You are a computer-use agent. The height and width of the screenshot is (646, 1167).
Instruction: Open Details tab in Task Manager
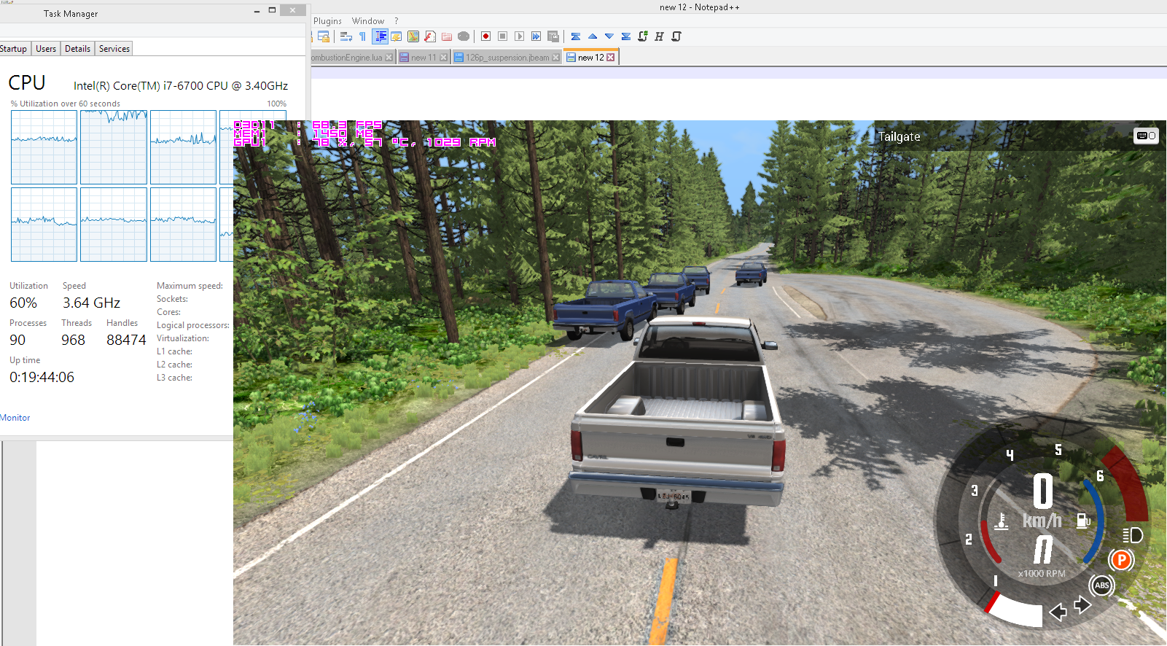(77, 49)
